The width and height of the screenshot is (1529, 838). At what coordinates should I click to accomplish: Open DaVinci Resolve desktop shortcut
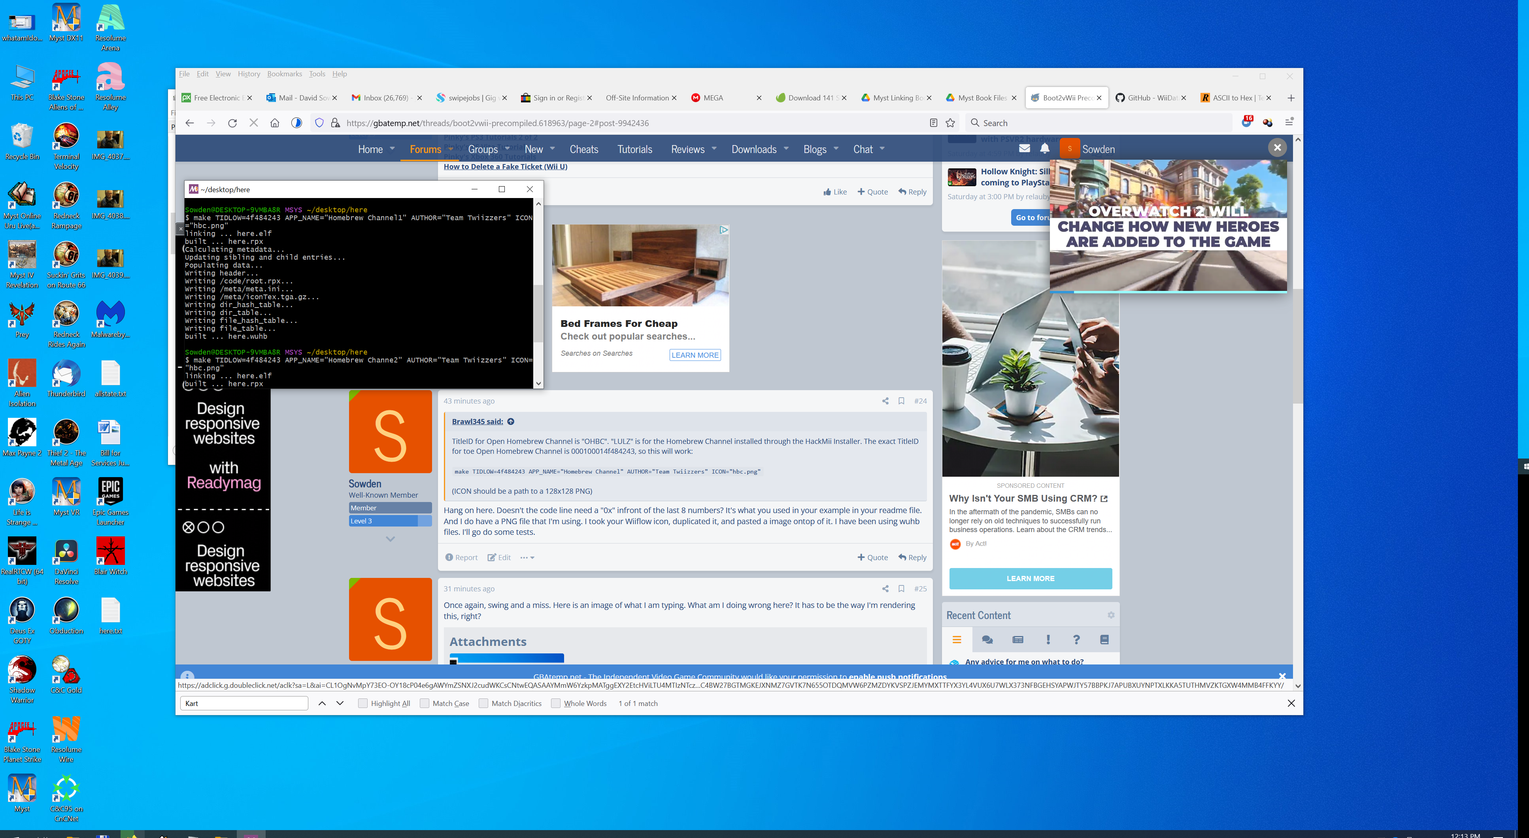point(66,561)
